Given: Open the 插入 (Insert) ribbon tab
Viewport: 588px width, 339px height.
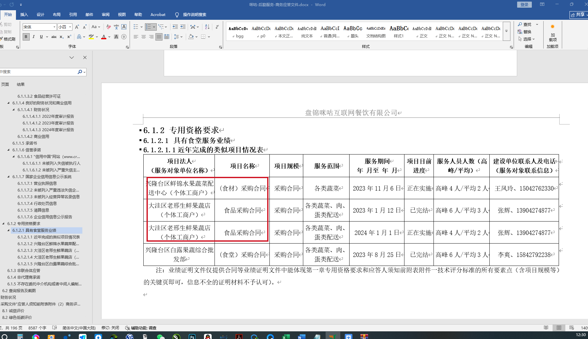Looking at the screenshot, I should [24, 15].
